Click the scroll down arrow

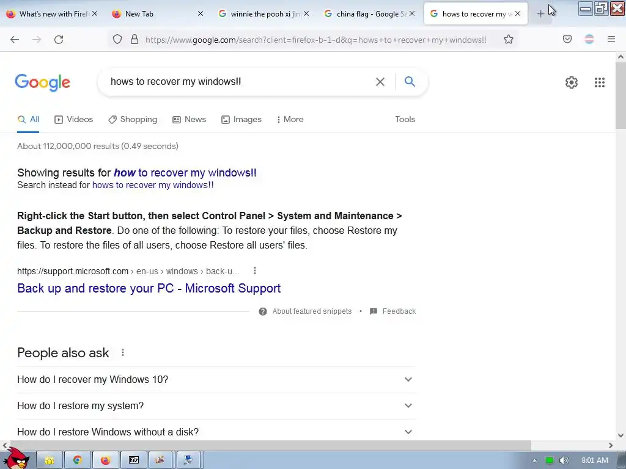point(620,435)
